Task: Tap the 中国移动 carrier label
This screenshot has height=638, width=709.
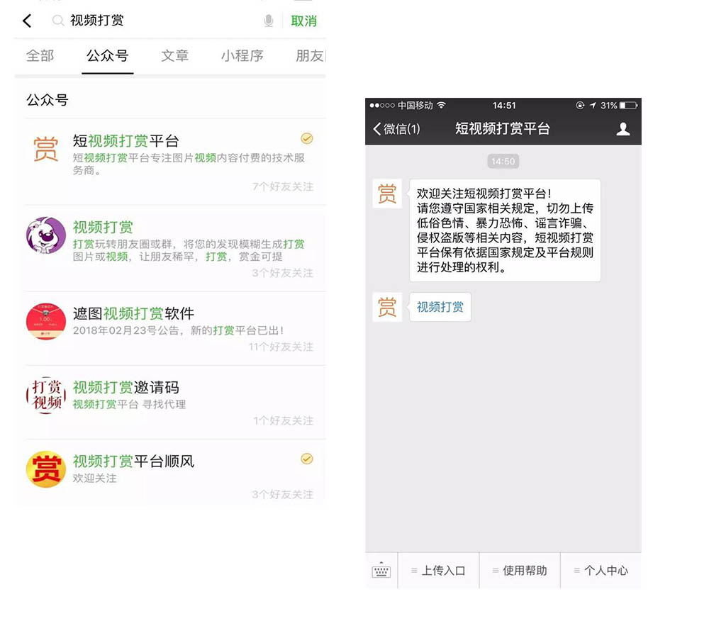Action: (415, 106)
